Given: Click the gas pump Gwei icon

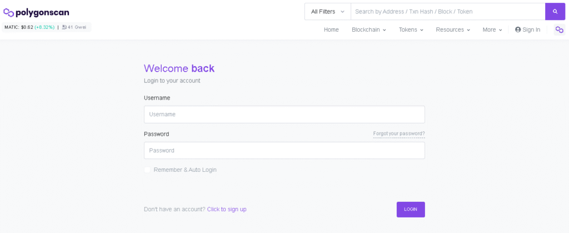Looking at the screenshot, I should click(x=64, y=27).
